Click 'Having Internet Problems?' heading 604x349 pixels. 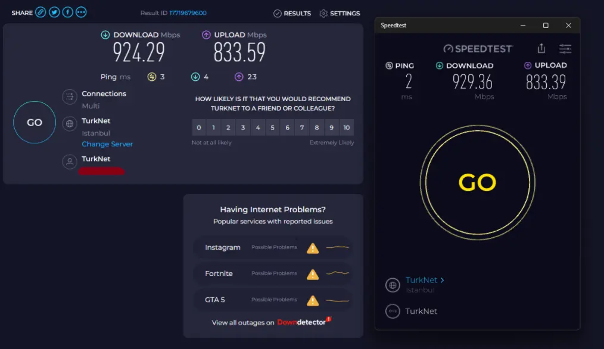273,209
